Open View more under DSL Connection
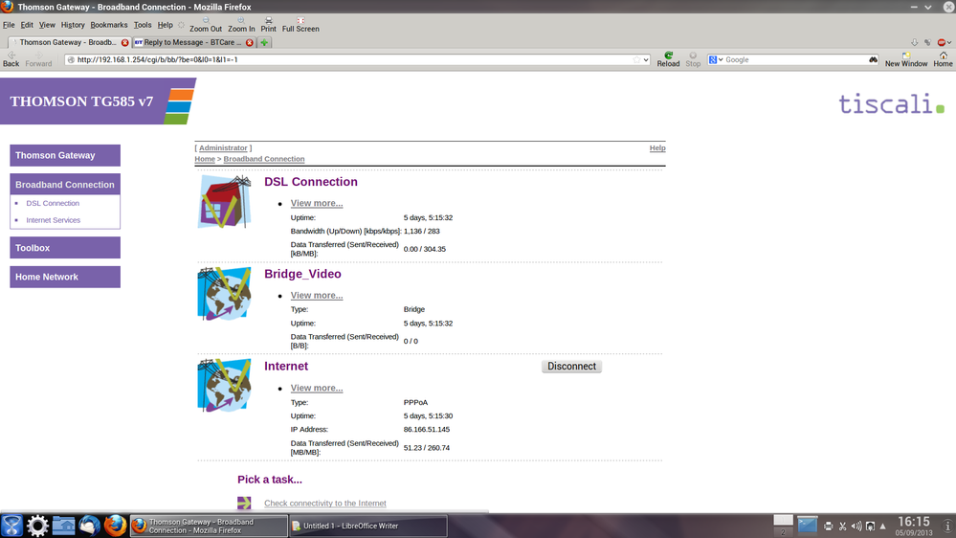 [x=317, y=203]
